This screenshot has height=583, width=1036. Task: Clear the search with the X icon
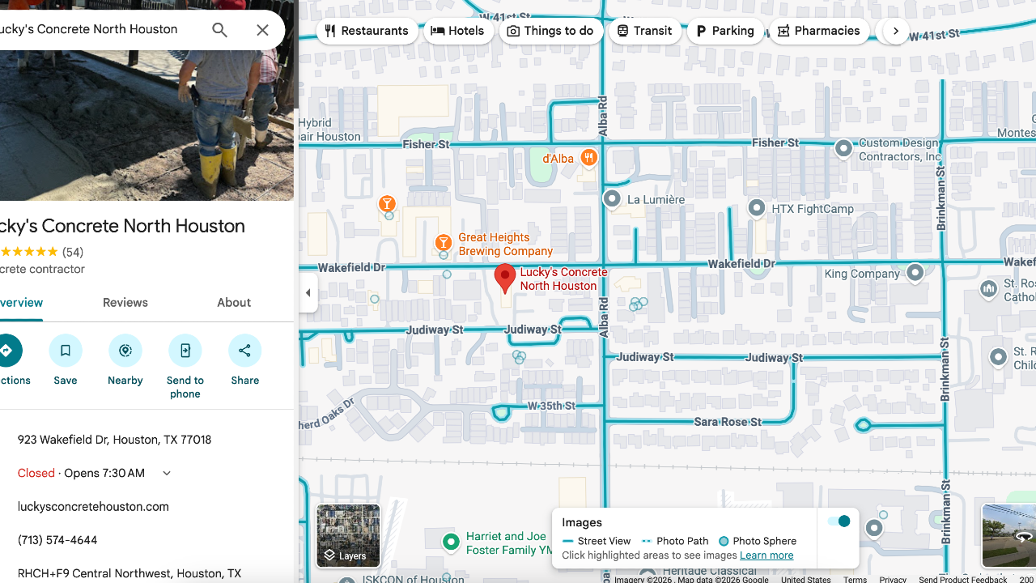coord(262,30)
